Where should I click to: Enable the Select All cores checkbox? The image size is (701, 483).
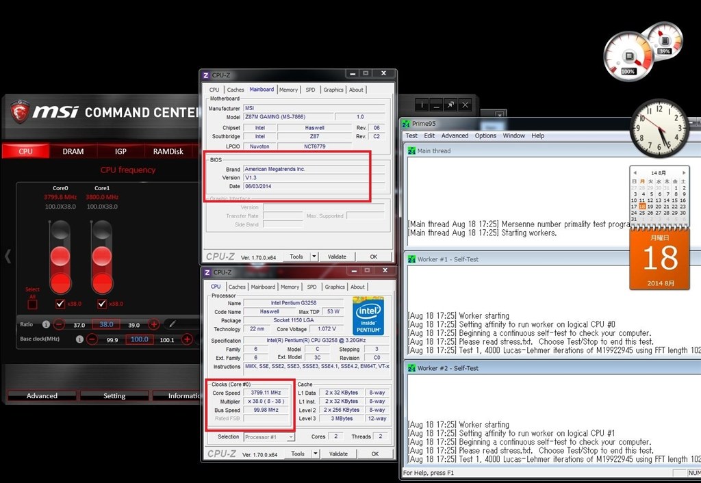[x=32, y=304]
